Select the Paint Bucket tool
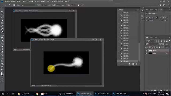This screenshot has width=171, height=96. pos(2,43)
